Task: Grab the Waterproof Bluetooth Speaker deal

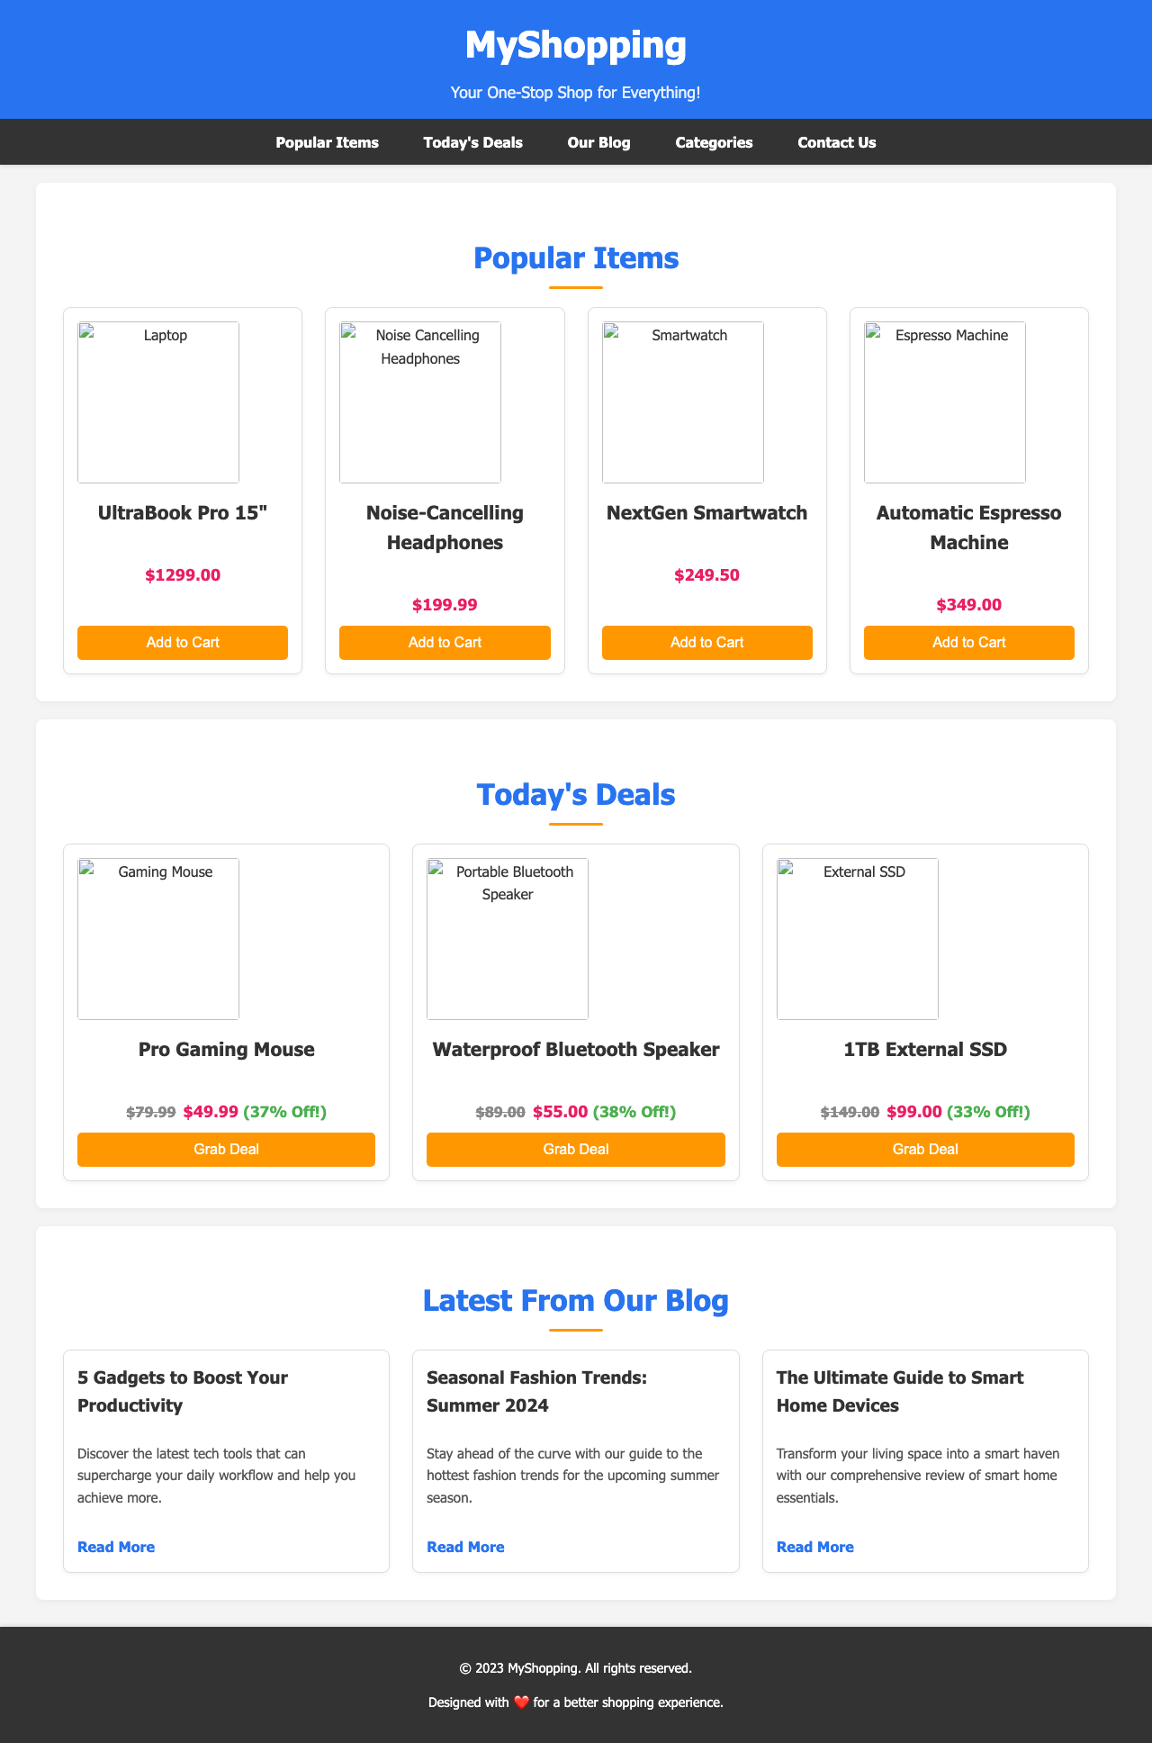Action: [576, 1149]
